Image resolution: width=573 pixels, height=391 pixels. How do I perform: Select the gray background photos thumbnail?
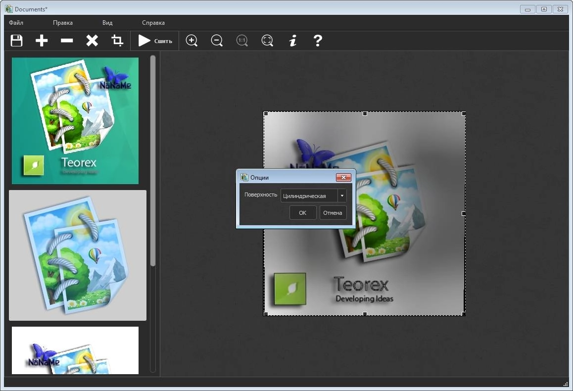(78, 255)
